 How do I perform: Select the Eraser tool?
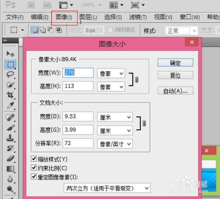[10, 159]
